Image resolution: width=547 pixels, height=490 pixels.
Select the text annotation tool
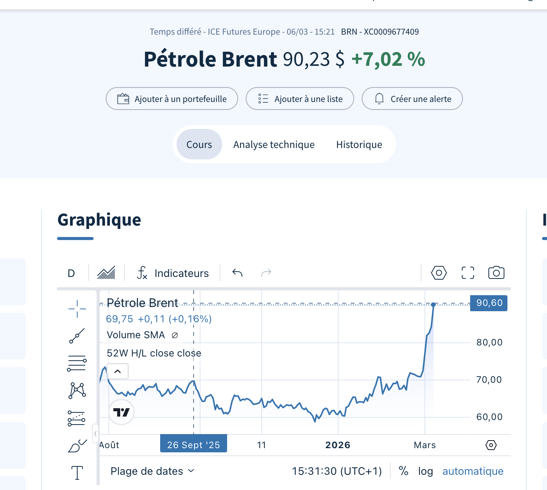pos(77,473)
